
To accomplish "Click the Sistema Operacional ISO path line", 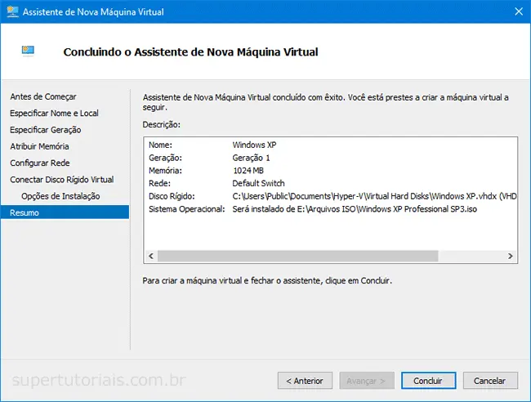I will pos(355,209).
